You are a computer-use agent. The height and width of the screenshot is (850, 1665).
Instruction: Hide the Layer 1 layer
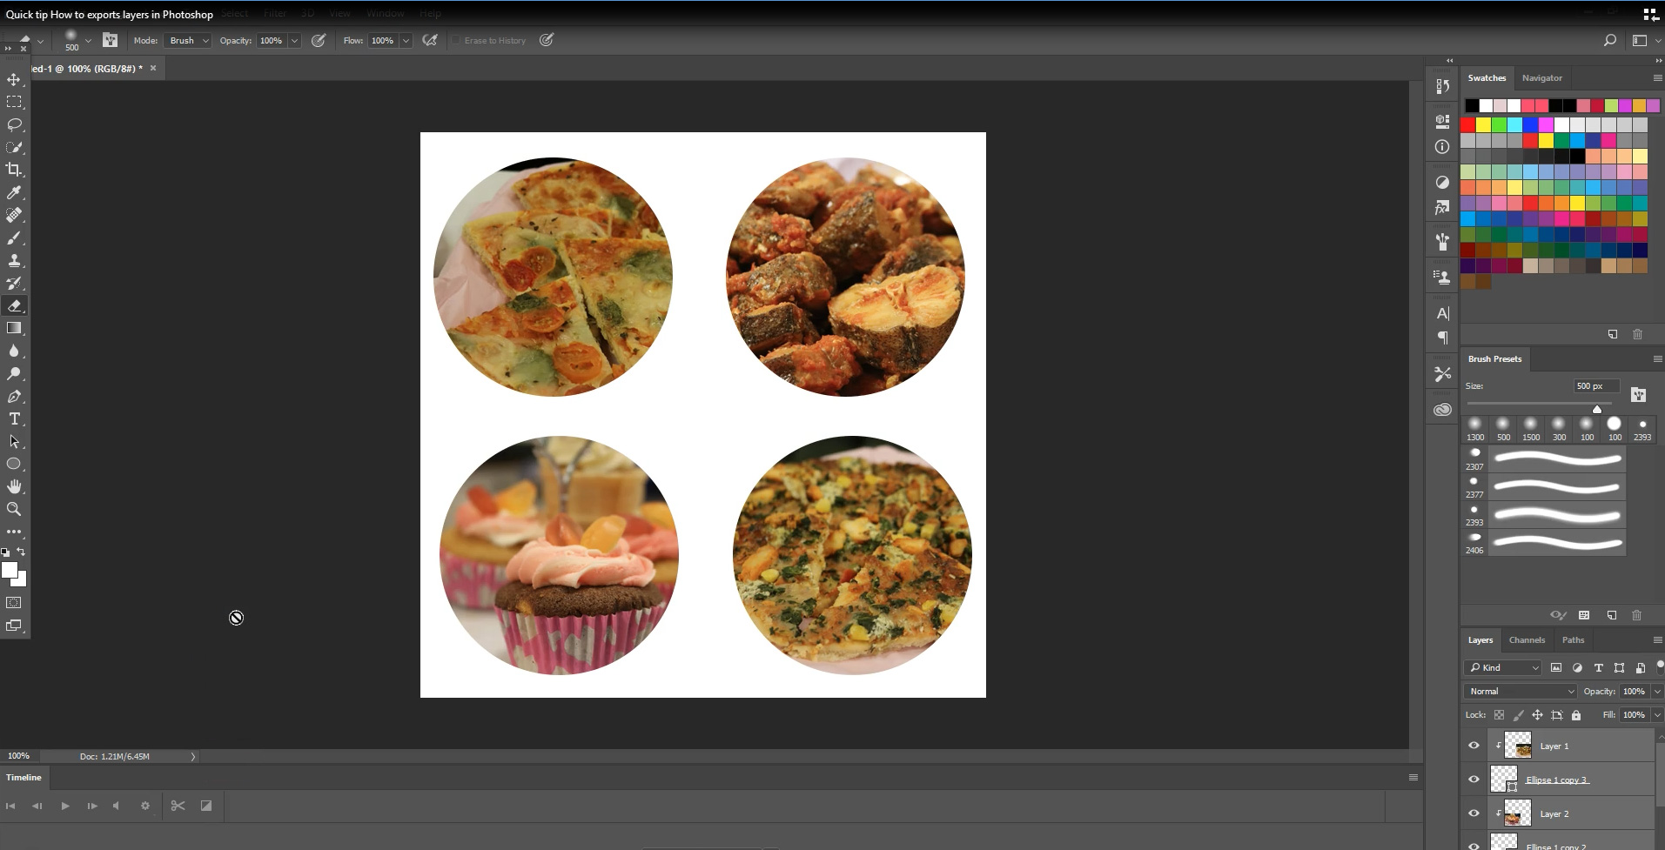1474,745
